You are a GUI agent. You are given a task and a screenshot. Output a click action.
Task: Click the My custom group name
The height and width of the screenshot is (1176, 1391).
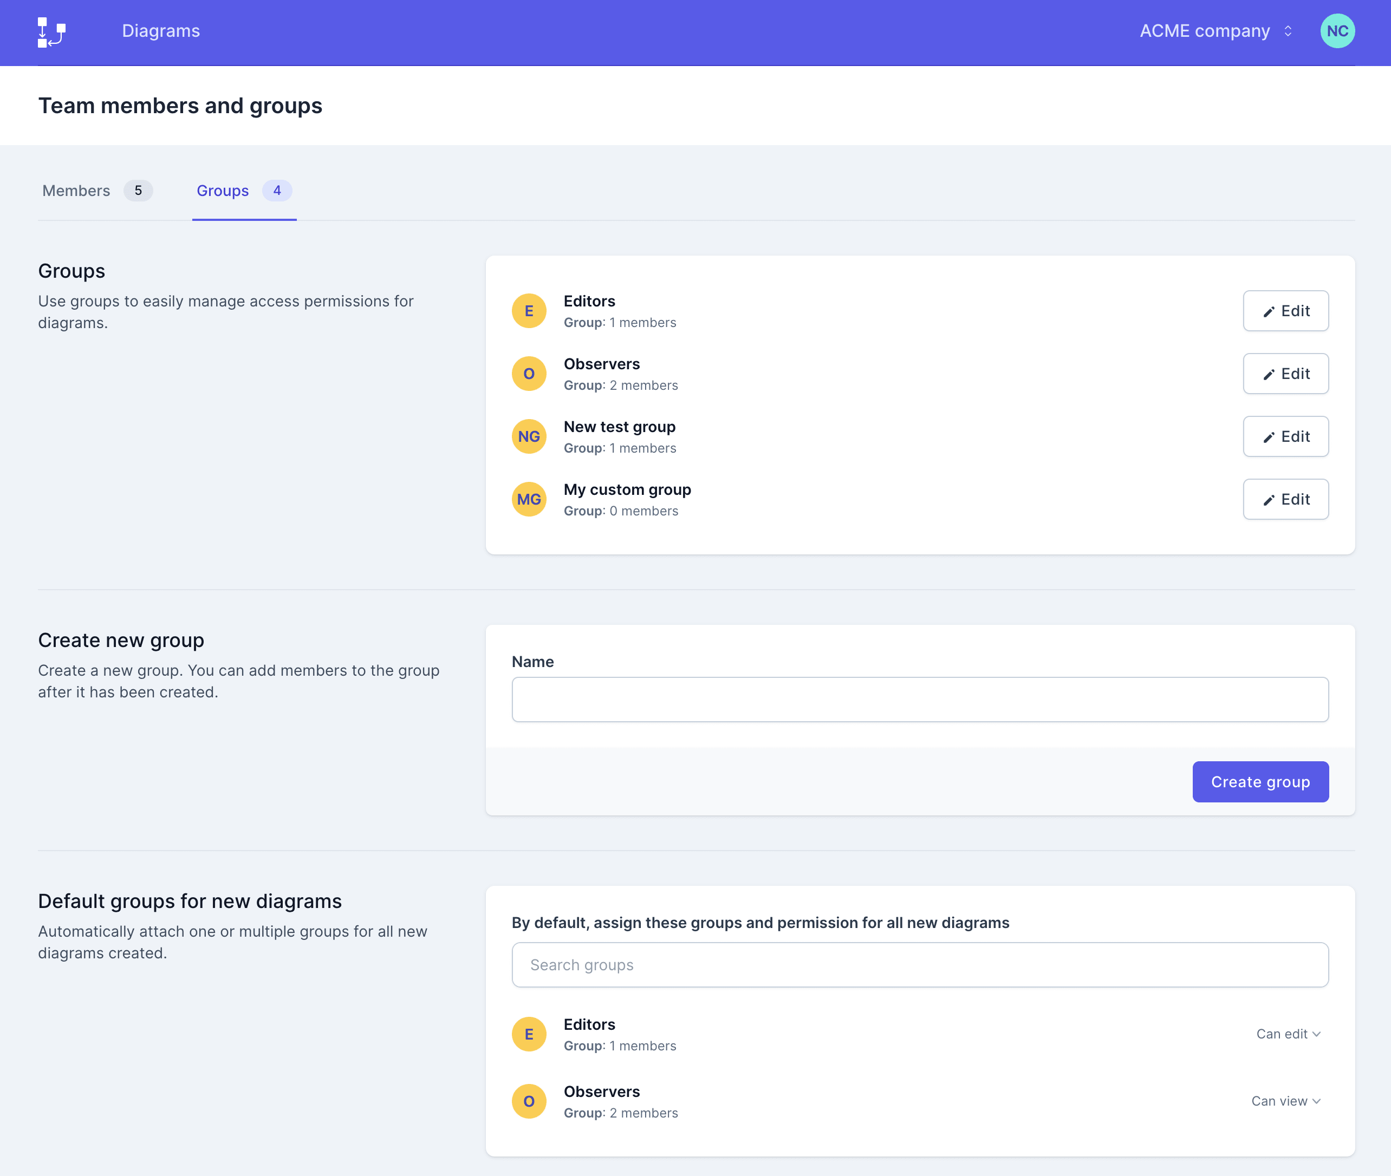pos(627,490)
